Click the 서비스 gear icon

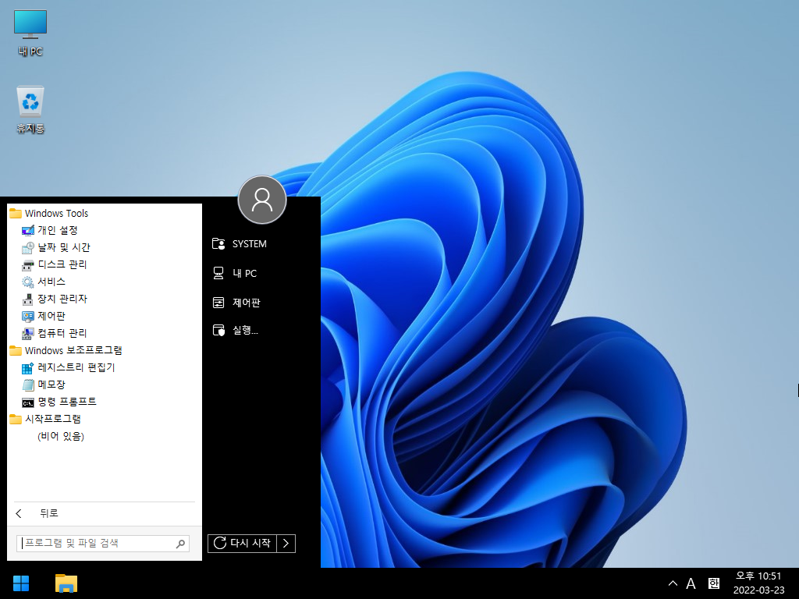pyautogui.click(x=28, y=282)
